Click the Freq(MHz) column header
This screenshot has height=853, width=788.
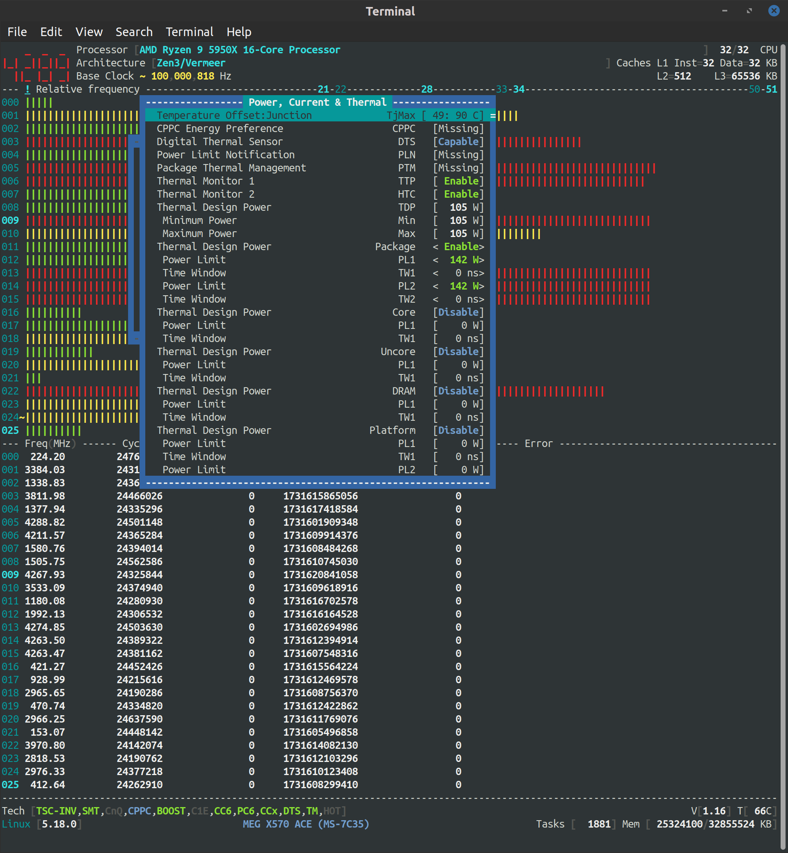pyautogui.click(x=50, y=444)
